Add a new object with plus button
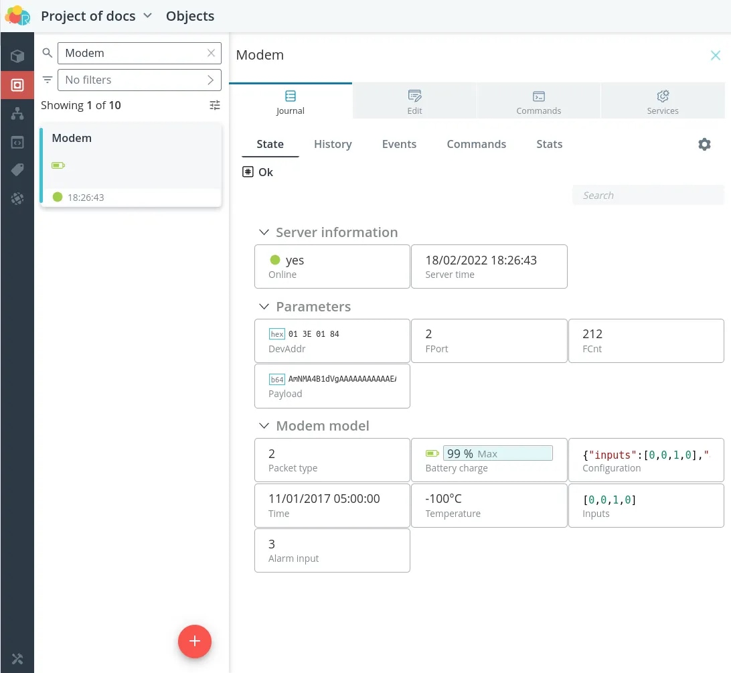Image resolution: width=731 pixels, height=673 pixels. coord(194,642)
